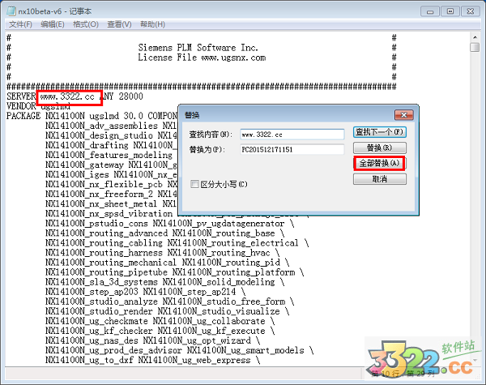Click the text NX14100N_pv_ugdatagenerator
The height and width of the screenshot is (385, 486).
[219, 224]
